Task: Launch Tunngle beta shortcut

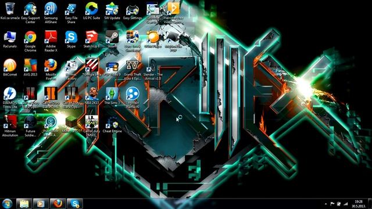Action: 92,68
